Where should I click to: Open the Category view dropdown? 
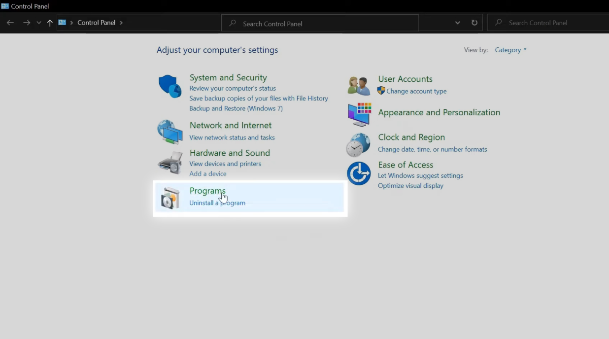click(x=510, y=50)
